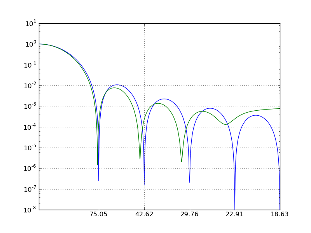This screenshot has height=233, width=311.
Task: Select the y-axis label 10^-6
Action: [x=30, y=168]
